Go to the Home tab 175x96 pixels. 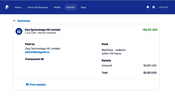click(18, 7)
